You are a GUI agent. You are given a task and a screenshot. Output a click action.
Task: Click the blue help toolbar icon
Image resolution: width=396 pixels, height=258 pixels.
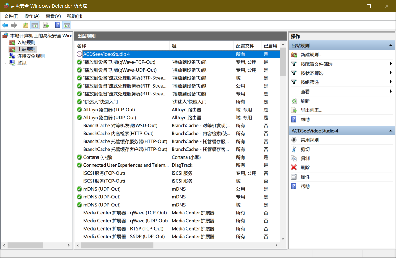[58, 25]
